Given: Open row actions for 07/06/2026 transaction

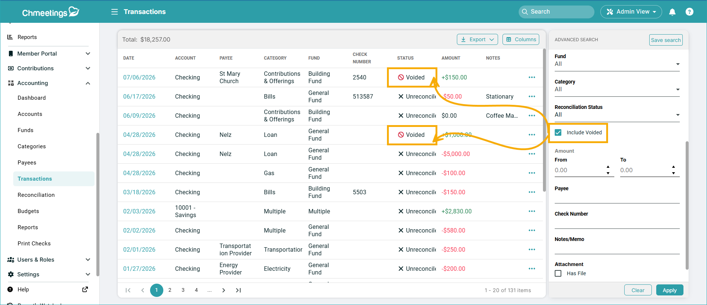Looking at the screenshot, I should point(532,77).
